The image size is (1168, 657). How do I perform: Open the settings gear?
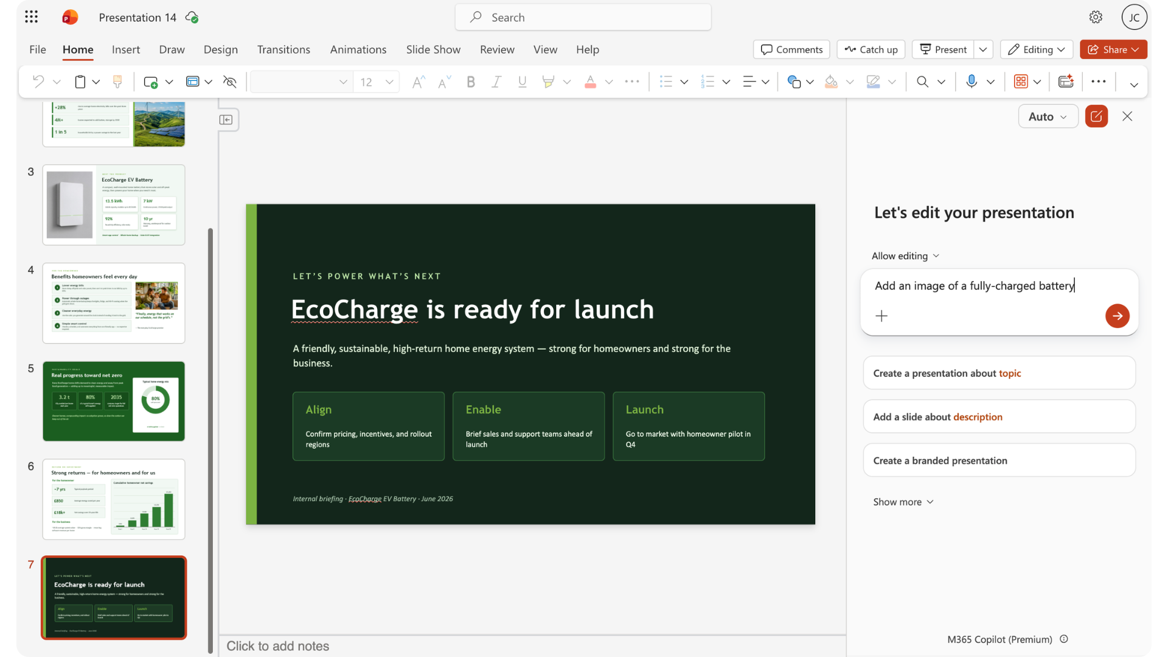1096,17
